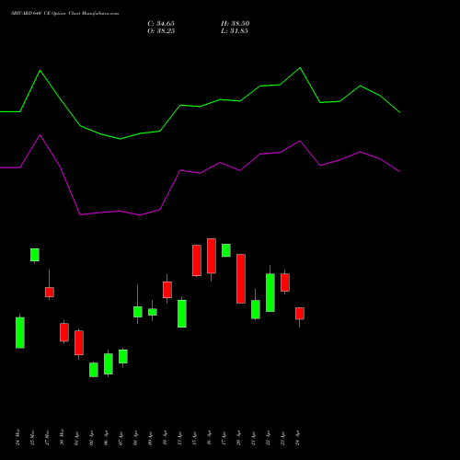Click the 01 Apr date label

[76, 438]
